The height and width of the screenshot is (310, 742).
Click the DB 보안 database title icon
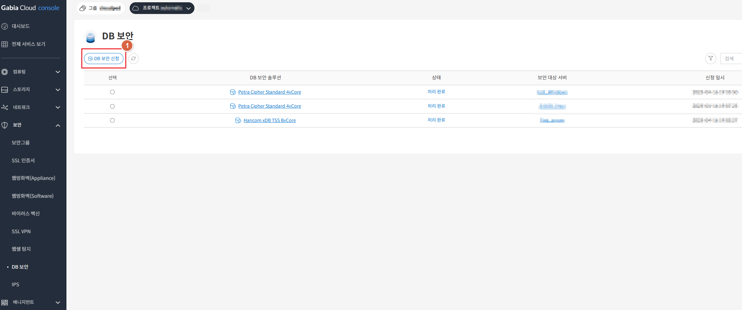(91, 37)
